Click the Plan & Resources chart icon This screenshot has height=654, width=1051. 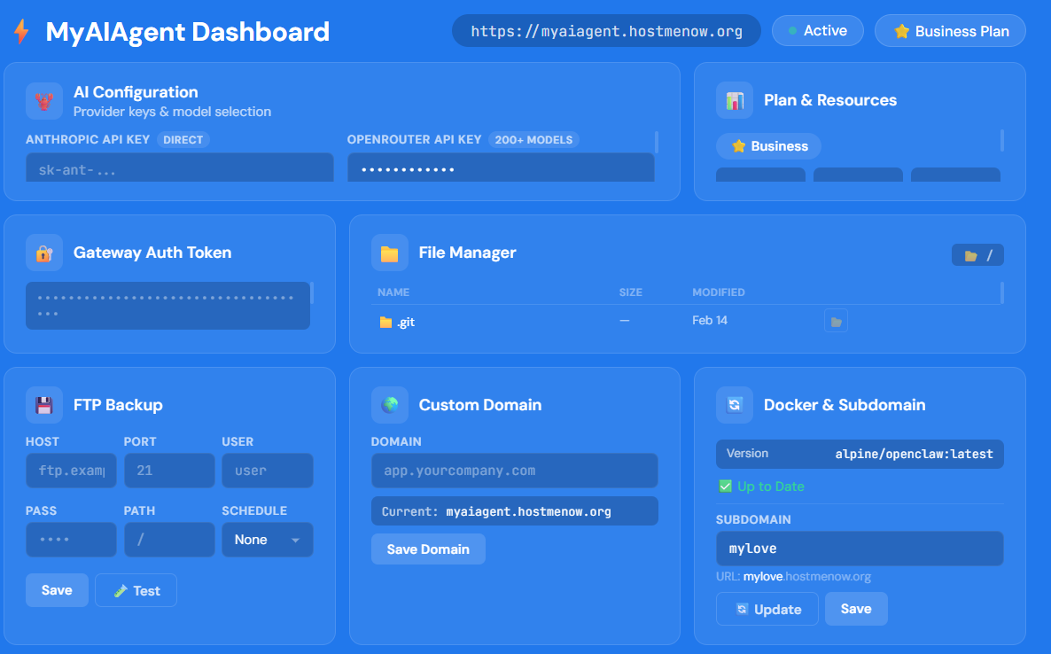[734, 100]
